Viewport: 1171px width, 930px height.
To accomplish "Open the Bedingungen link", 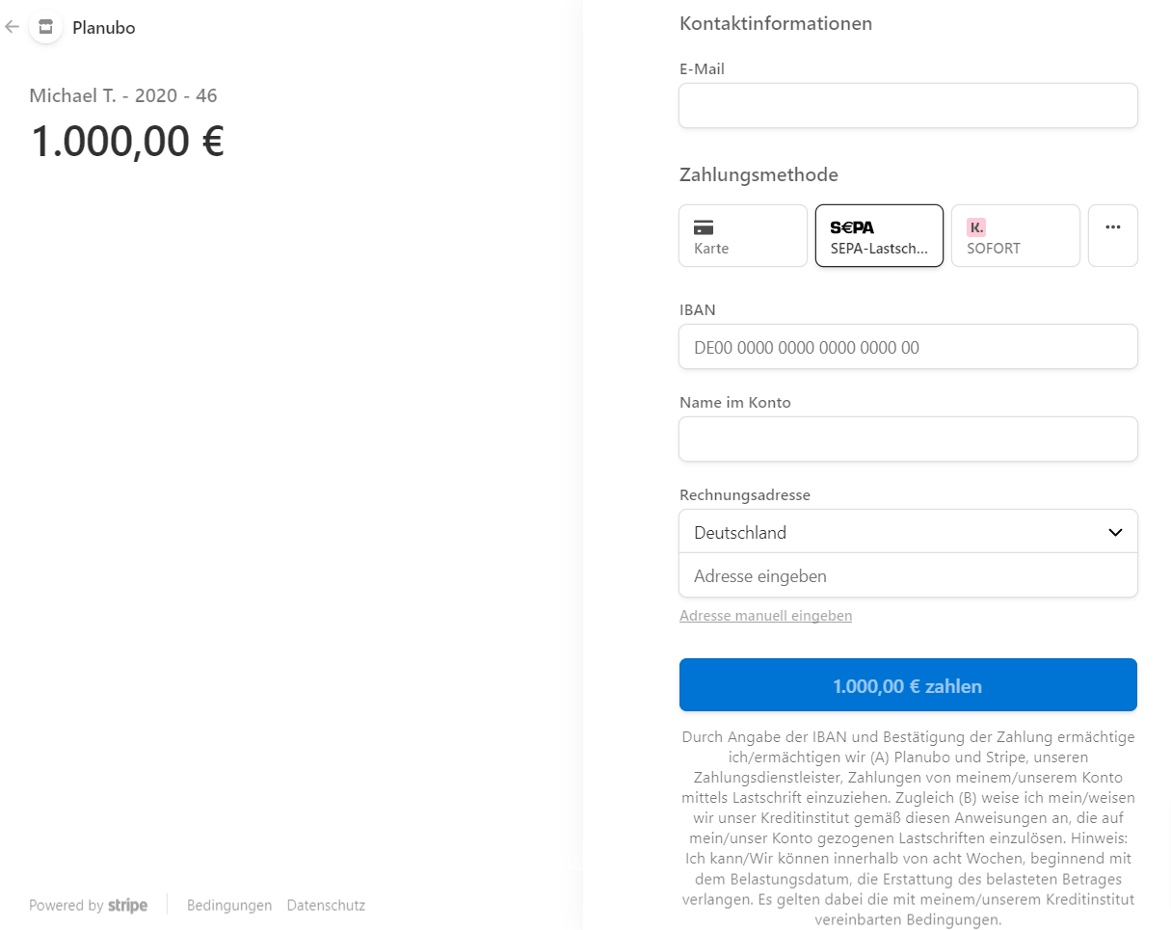I will pos(229,906).
